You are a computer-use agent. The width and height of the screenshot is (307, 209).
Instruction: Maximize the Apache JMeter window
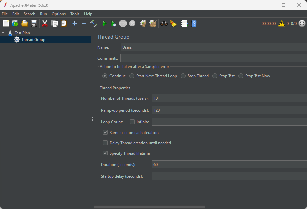click(284, 5)
